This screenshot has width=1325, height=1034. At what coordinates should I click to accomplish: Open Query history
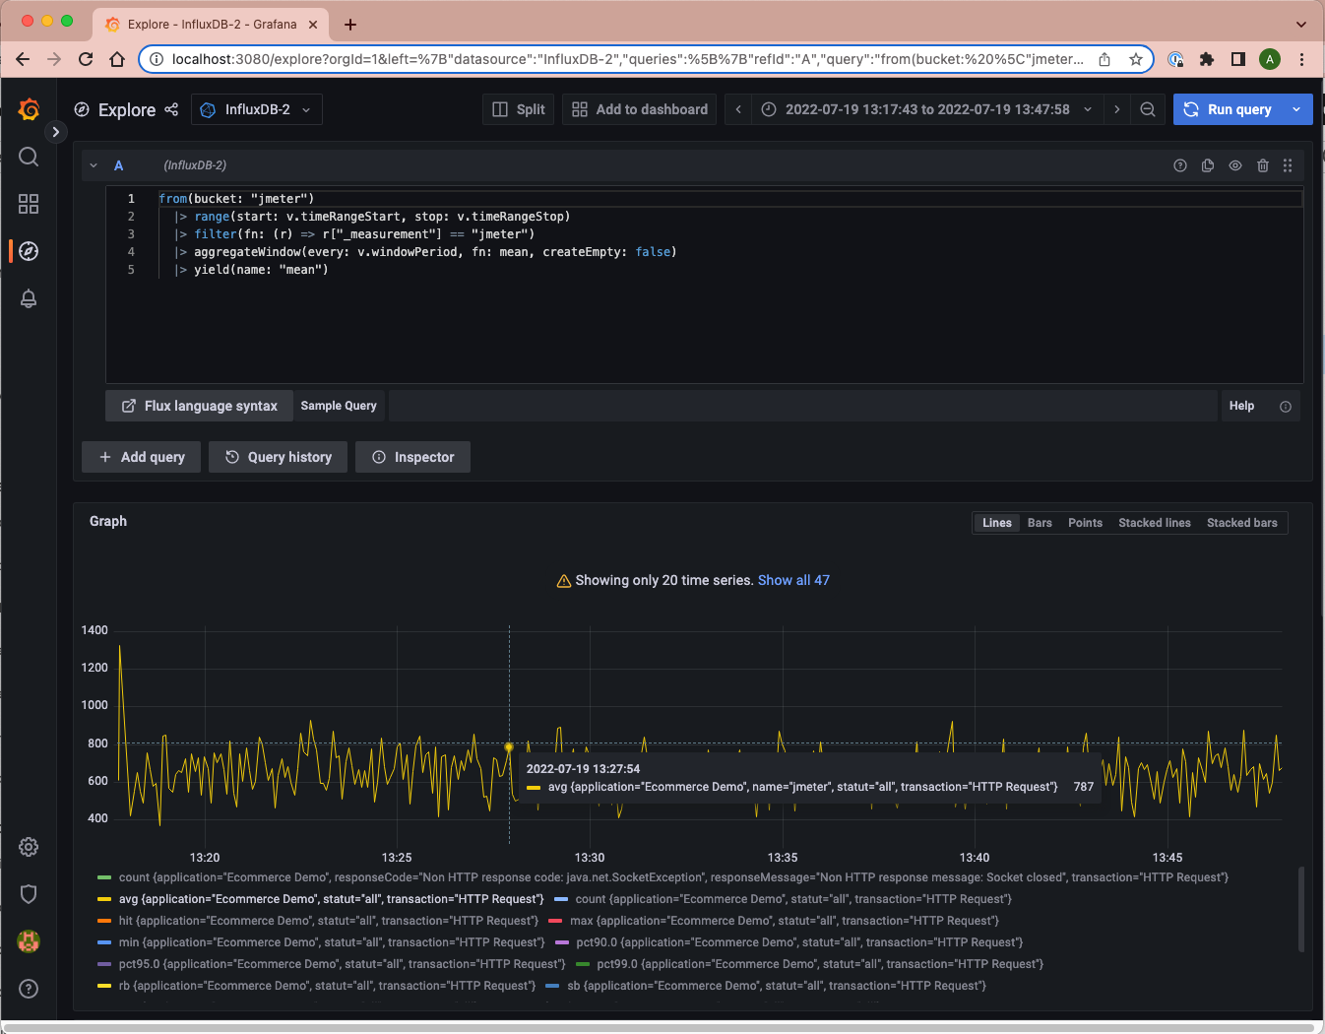click(x=278, y=457)
